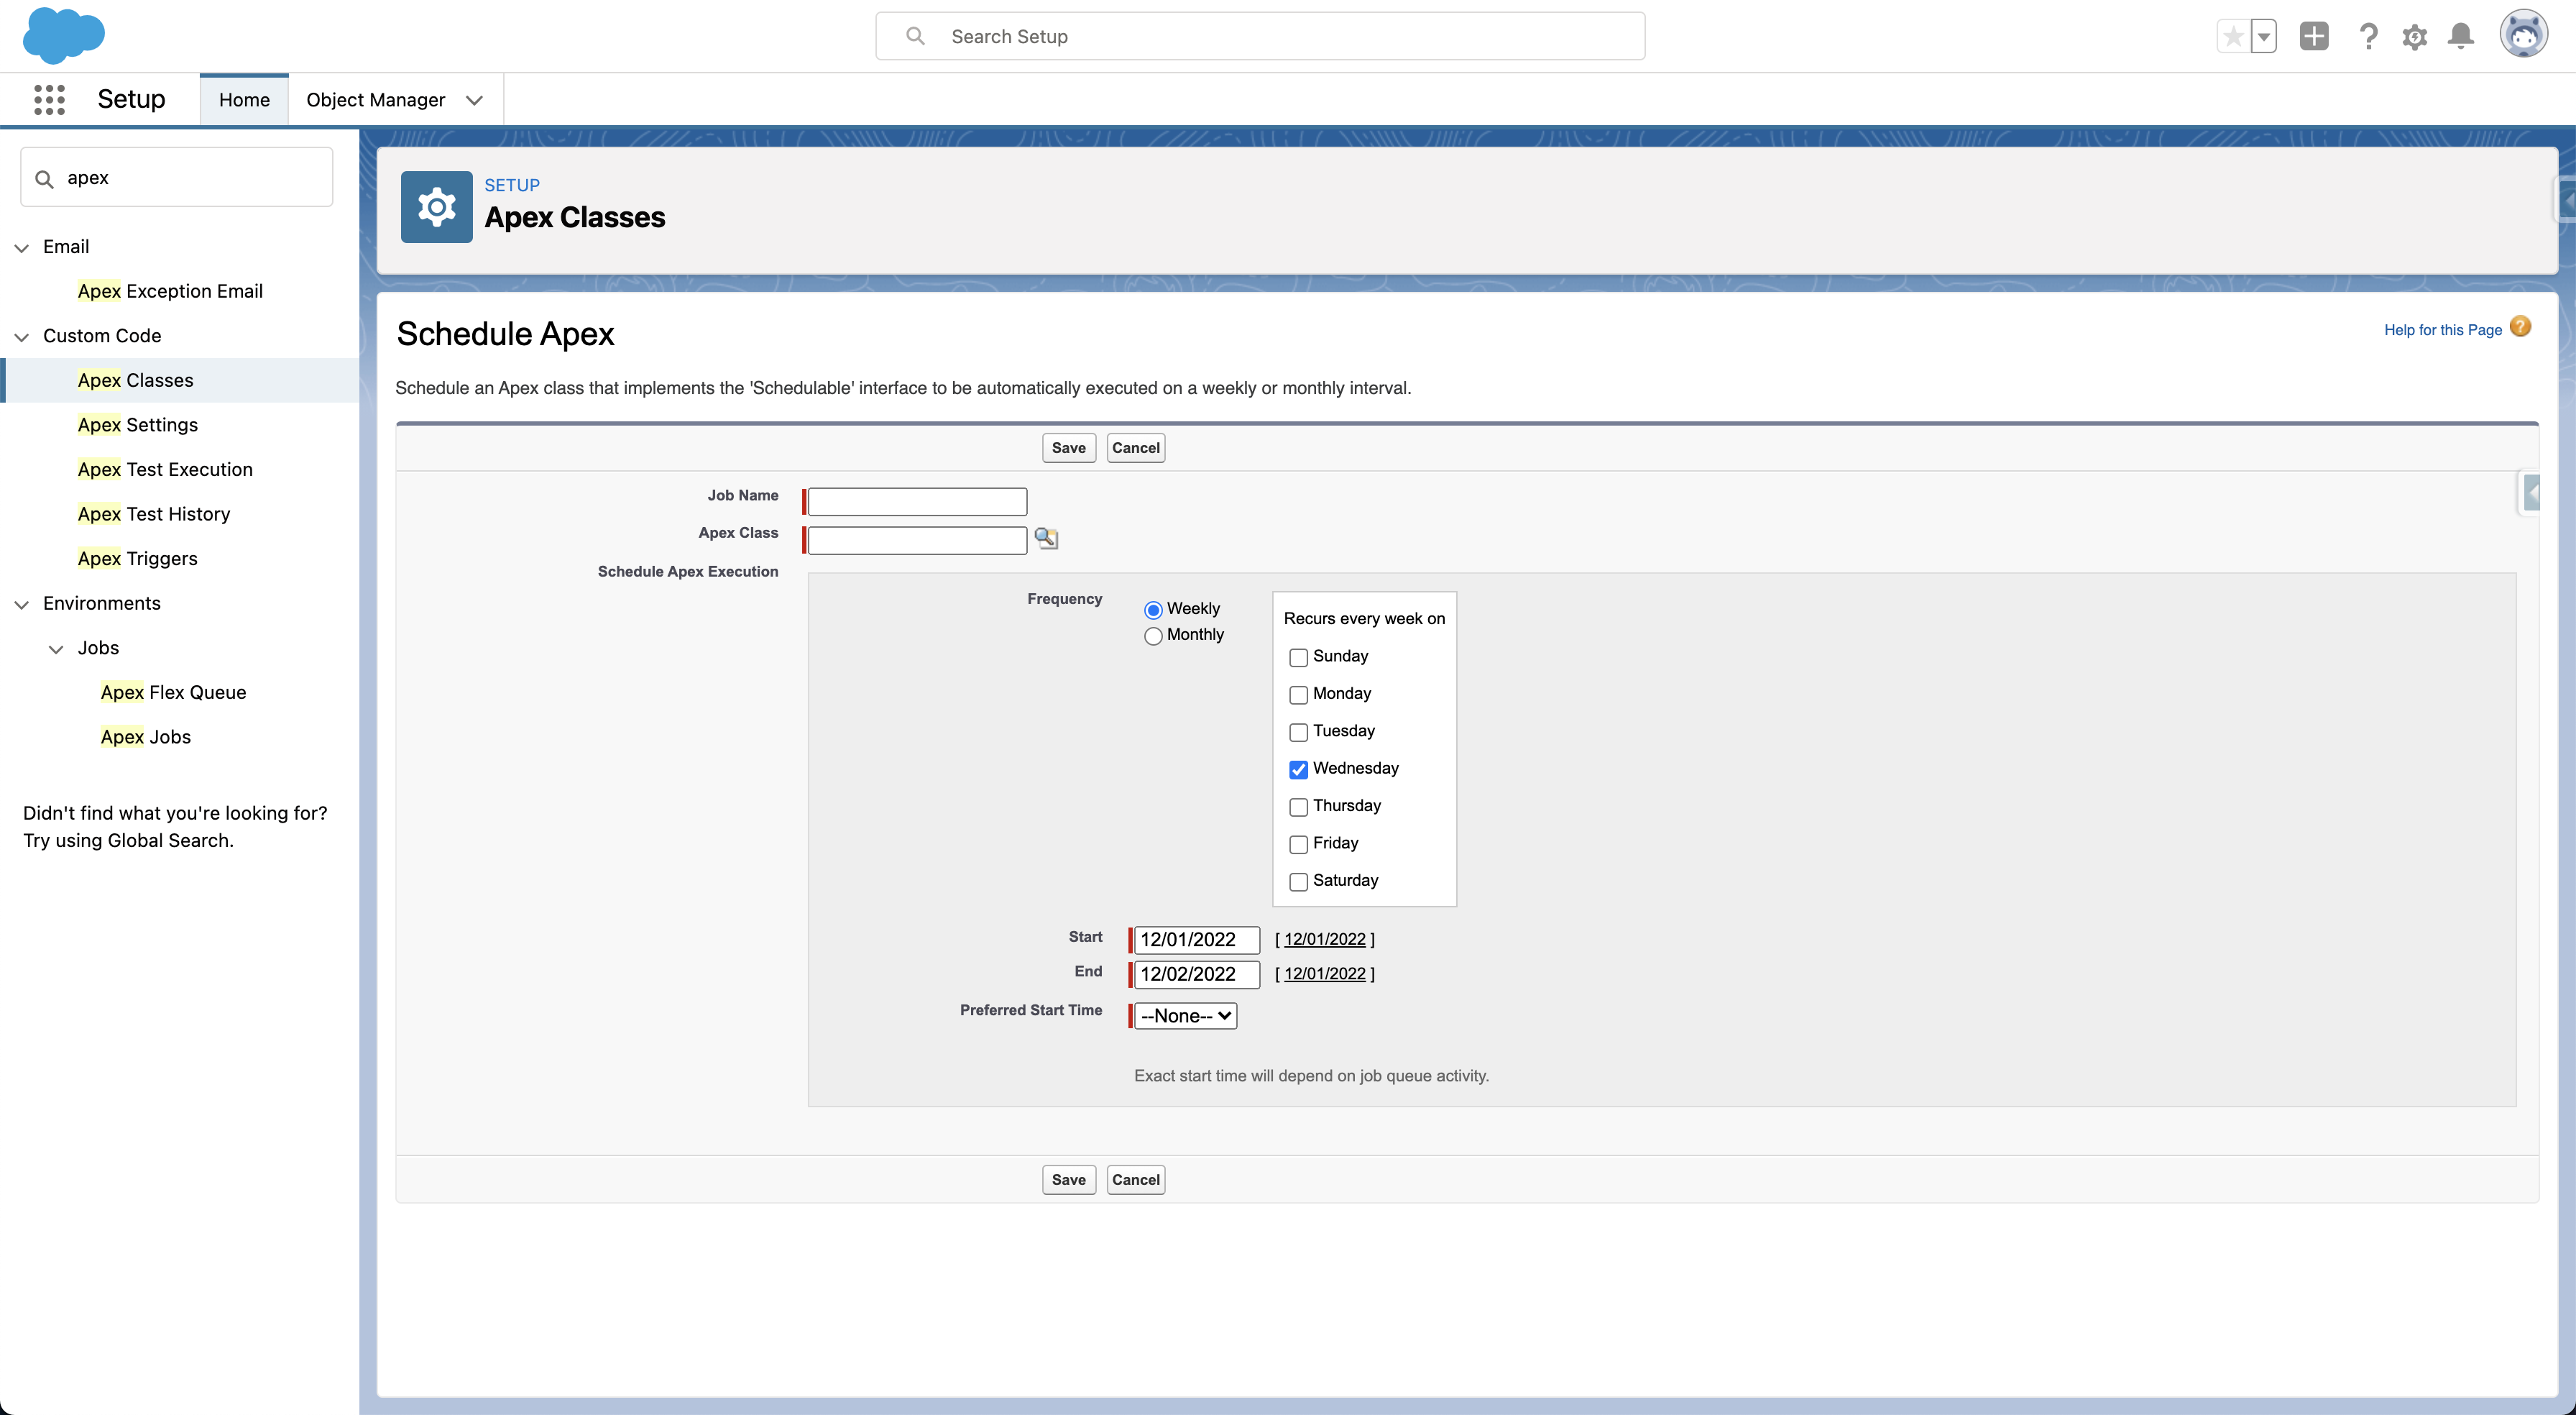Check the Tuesday checkbox

point(1298,733)
